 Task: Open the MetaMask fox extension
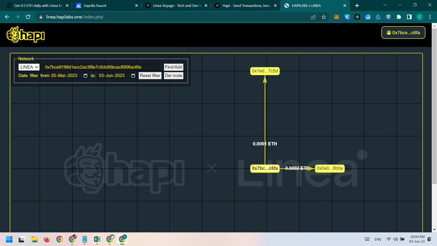point(337,17)
